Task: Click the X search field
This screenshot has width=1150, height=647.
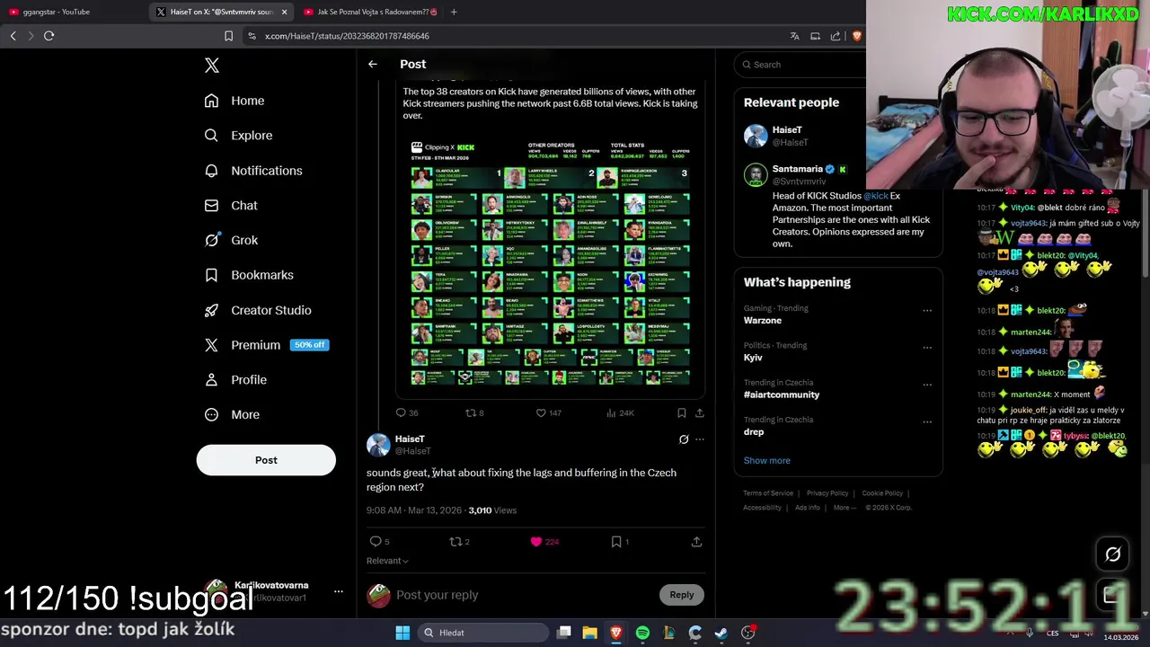Action: [x=800, y=65]
